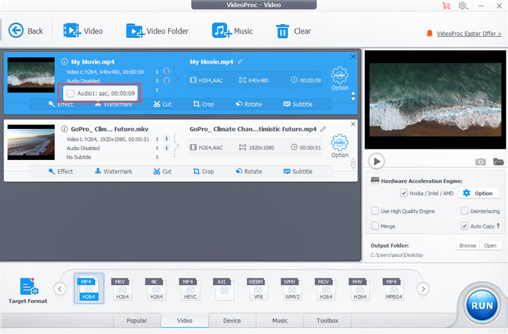Show more formats with the right arrow
This screenshot has width=508, height=334.
[x=423, y=289]
